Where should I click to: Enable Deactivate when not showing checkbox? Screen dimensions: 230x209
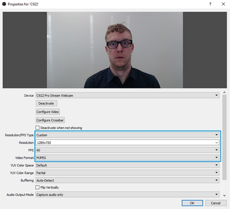pyautogui.click(x=37, y=128)
